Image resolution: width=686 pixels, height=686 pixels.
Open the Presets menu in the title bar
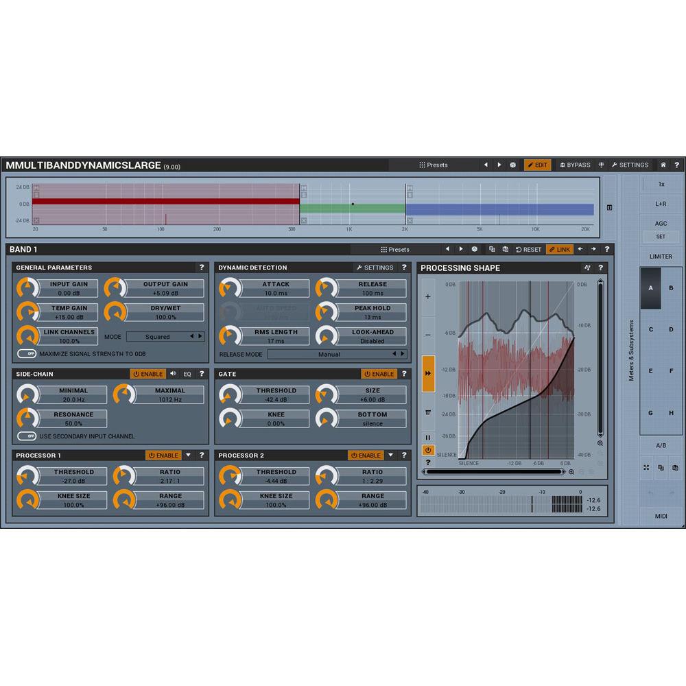(434, 165)
